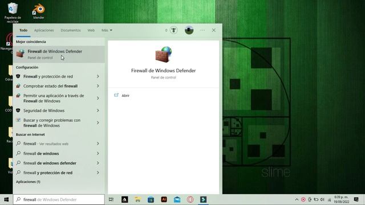This screenshot has height=205, width=365.
Task: Expand arrow for Comprobar estado del firewall
Action: 98,86
